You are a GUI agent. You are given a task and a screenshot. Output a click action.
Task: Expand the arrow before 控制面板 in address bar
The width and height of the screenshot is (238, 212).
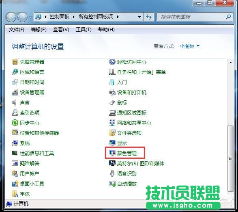click(46, 17)
